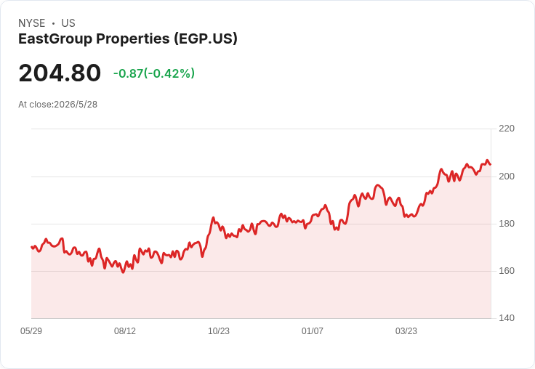The image size is (535, 369).
Task: Click the chart's lowest dip near 08/12
Action: [123, 272]
